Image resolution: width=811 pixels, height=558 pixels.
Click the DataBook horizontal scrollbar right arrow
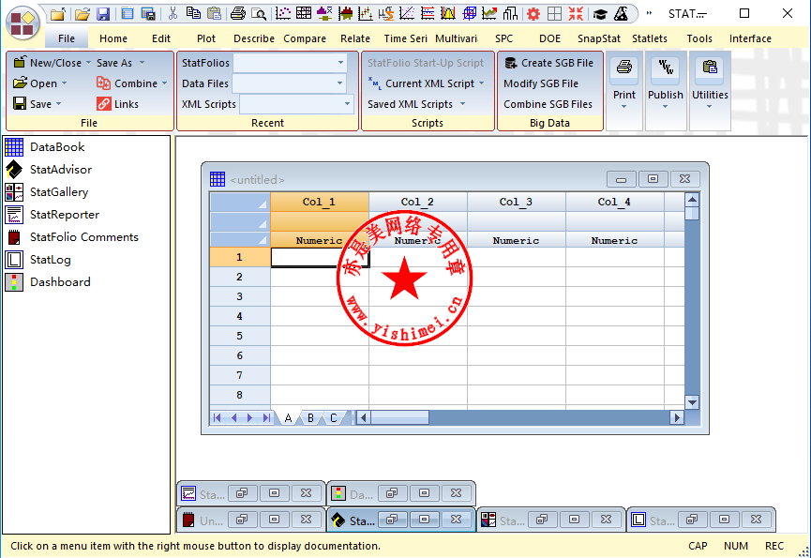click(x=677, y=417)
